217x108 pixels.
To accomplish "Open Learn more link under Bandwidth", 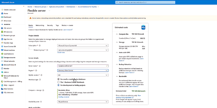I will [134, 86].
